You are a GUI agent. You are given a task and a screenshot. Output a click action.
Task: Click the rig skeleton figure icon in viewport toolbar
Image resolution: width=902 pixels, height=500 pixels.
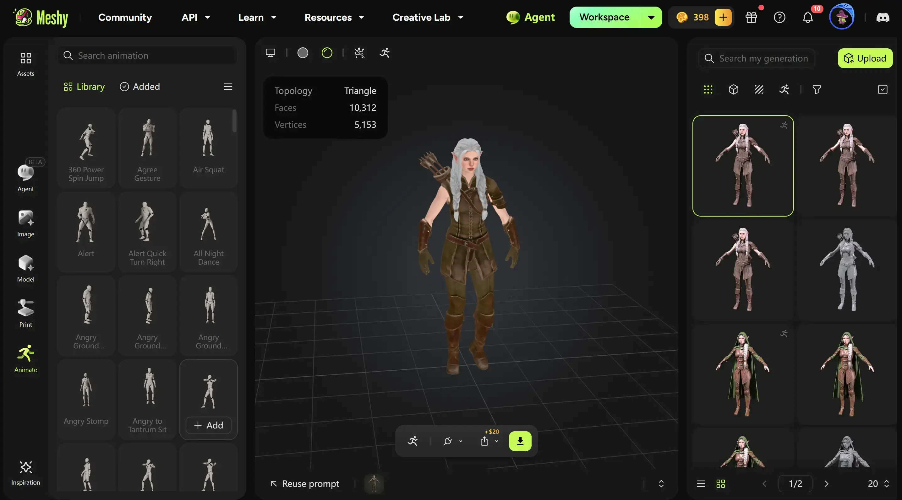pos(359,53)
